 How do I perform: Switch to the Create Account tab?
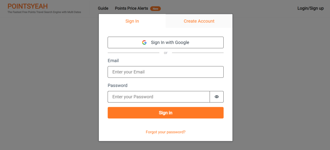pos(199,21)
